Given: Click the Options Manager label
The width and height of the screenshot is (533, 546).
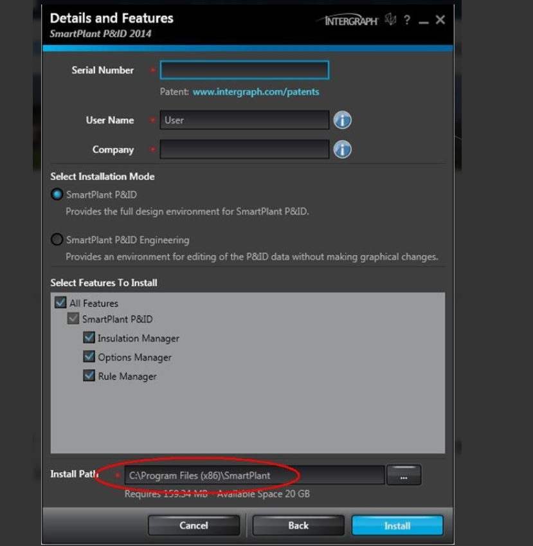Looking at the screenshot, I should coord(135,358).
